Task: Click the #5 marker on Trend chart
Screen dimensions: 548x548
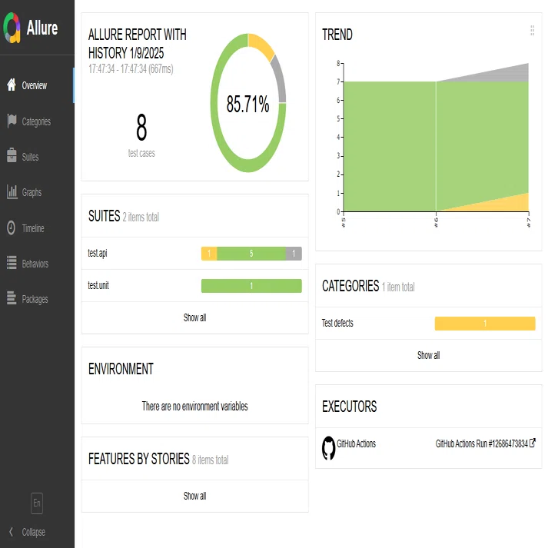Action: [x=344, y=222]
